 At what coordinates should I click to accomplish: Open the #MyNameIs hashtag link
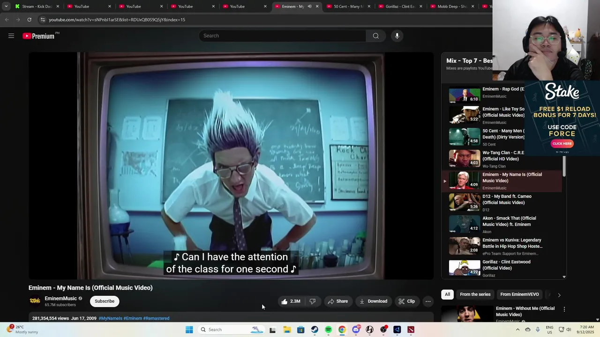tap(110, 318)
